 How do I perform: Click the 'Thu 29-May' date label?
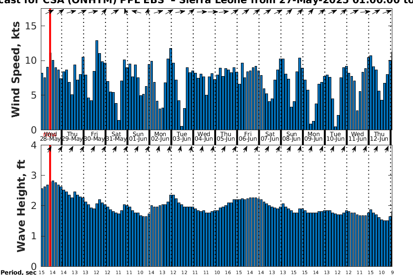coord(72,137)
